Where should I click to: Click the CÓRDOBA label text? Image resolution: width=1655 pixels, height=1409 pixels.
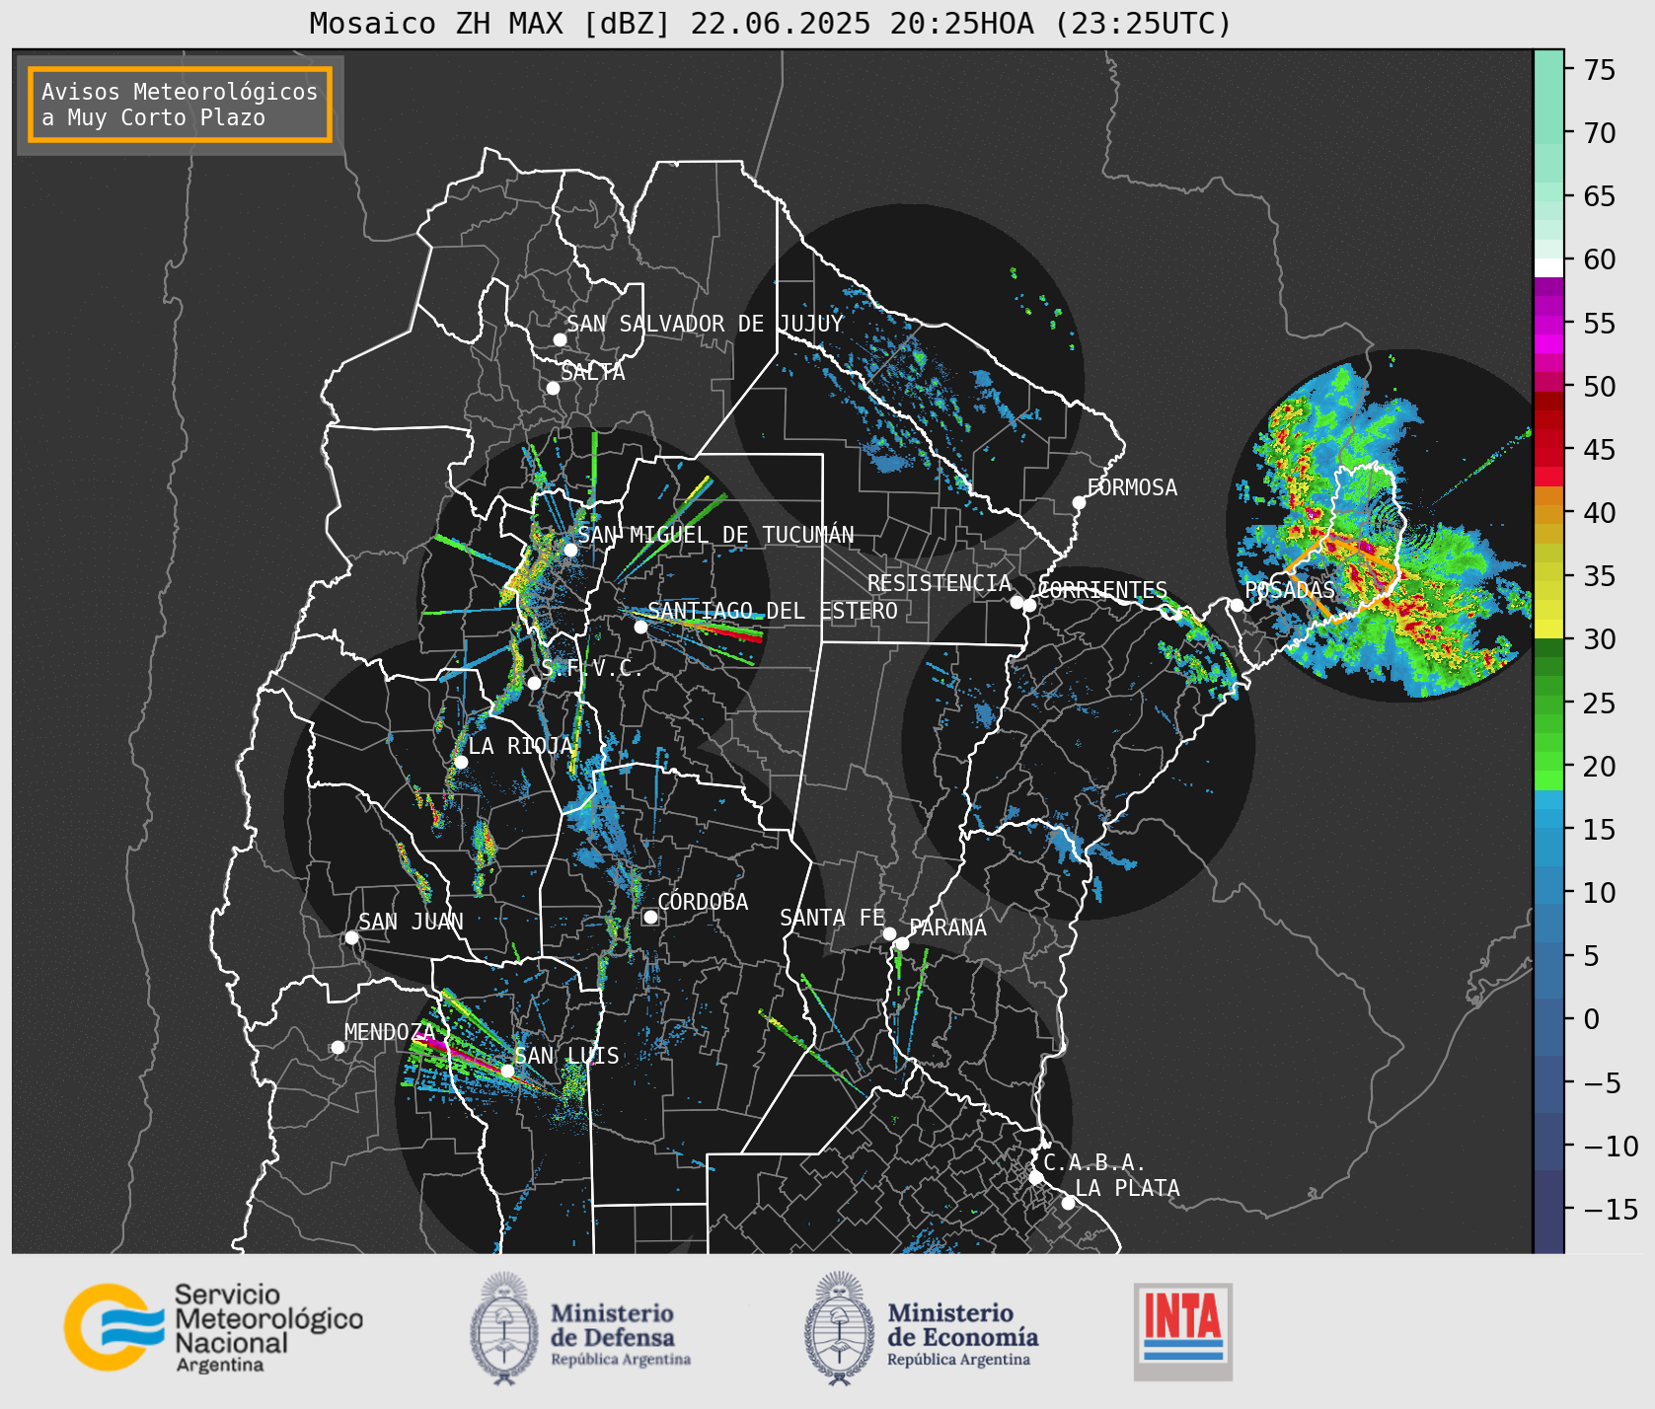pyautogui.click(x=703, y=902)
